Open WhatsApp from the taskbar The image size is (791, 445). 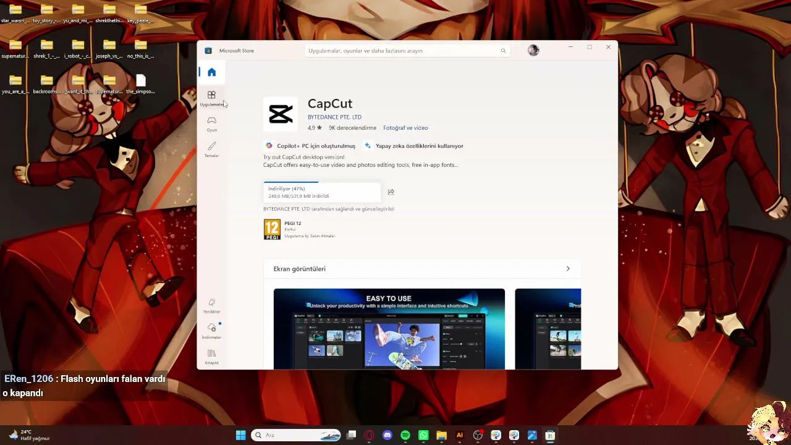(x=423, y=435)
